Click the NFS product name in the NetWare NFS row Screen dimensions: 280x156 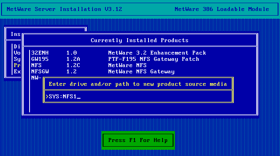click(x=37, y=66)
